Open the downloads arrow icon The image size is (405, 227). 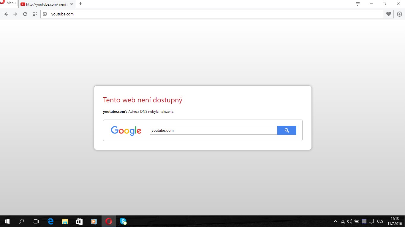pyautogui.click(x=399, y=14)
